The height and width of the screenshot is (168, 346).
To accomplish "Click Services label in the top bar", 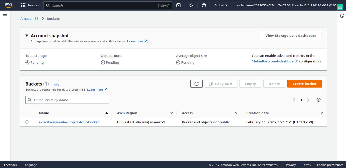I will tap(33, 5).
